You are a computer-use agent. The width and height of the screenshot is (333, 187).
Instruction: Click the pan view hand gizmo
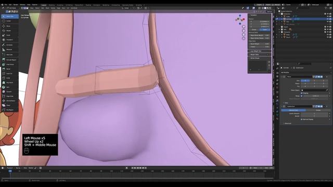[x=244, y=31]
